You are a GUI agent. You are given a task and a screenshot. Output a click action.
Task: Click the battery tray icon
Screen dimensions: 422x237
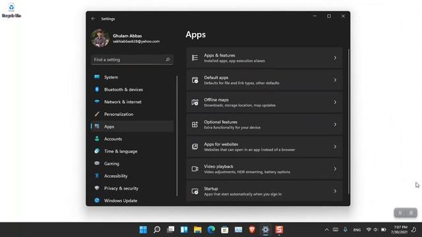coord(384,230)
